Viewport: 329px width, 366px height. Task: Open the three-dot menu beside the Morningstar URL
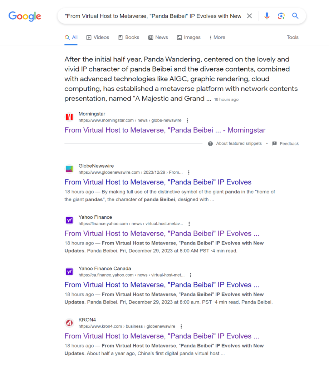point(187,120)
